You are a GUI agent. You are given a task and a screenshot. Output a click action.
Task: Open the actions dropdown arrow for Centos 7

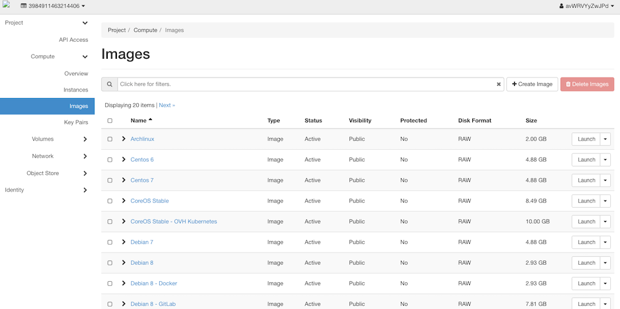click(x=605, y=181)
